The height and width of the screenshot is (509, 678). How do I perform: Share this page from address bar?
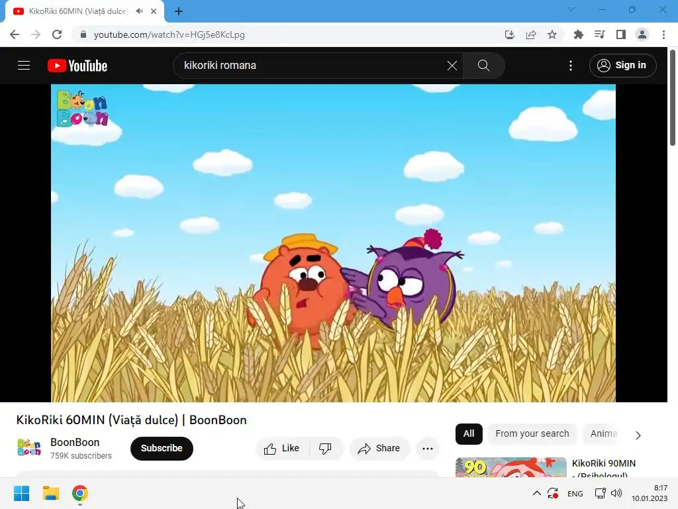(x=531, y=34)
